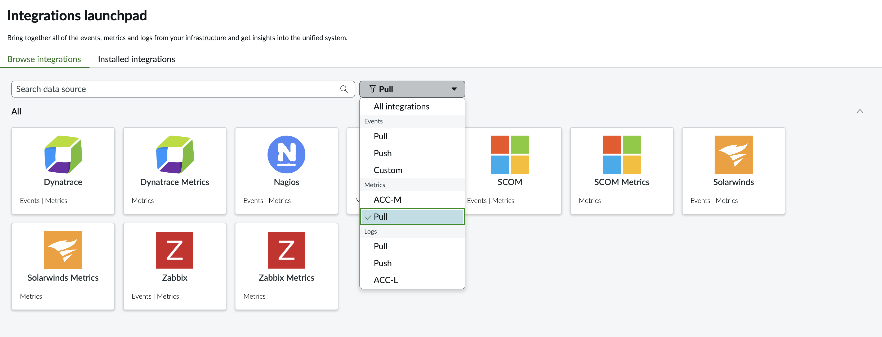Viewport: 882px width, 337px height.
Task: Click the Dynatrace card title
Action: [x=63, y=182]
